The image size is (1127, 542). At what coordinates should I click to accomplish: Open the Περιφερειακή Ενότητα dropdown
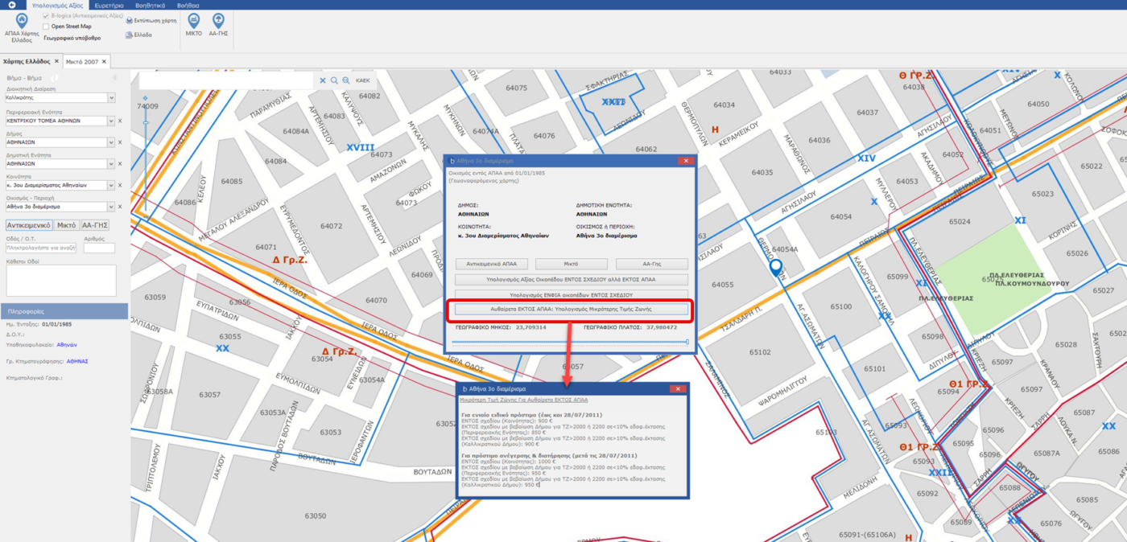(111, 121)
